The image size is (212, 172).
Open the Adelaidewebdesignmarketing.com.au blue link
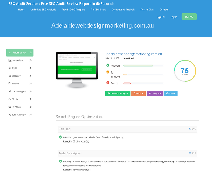click(x=134, y=54)
